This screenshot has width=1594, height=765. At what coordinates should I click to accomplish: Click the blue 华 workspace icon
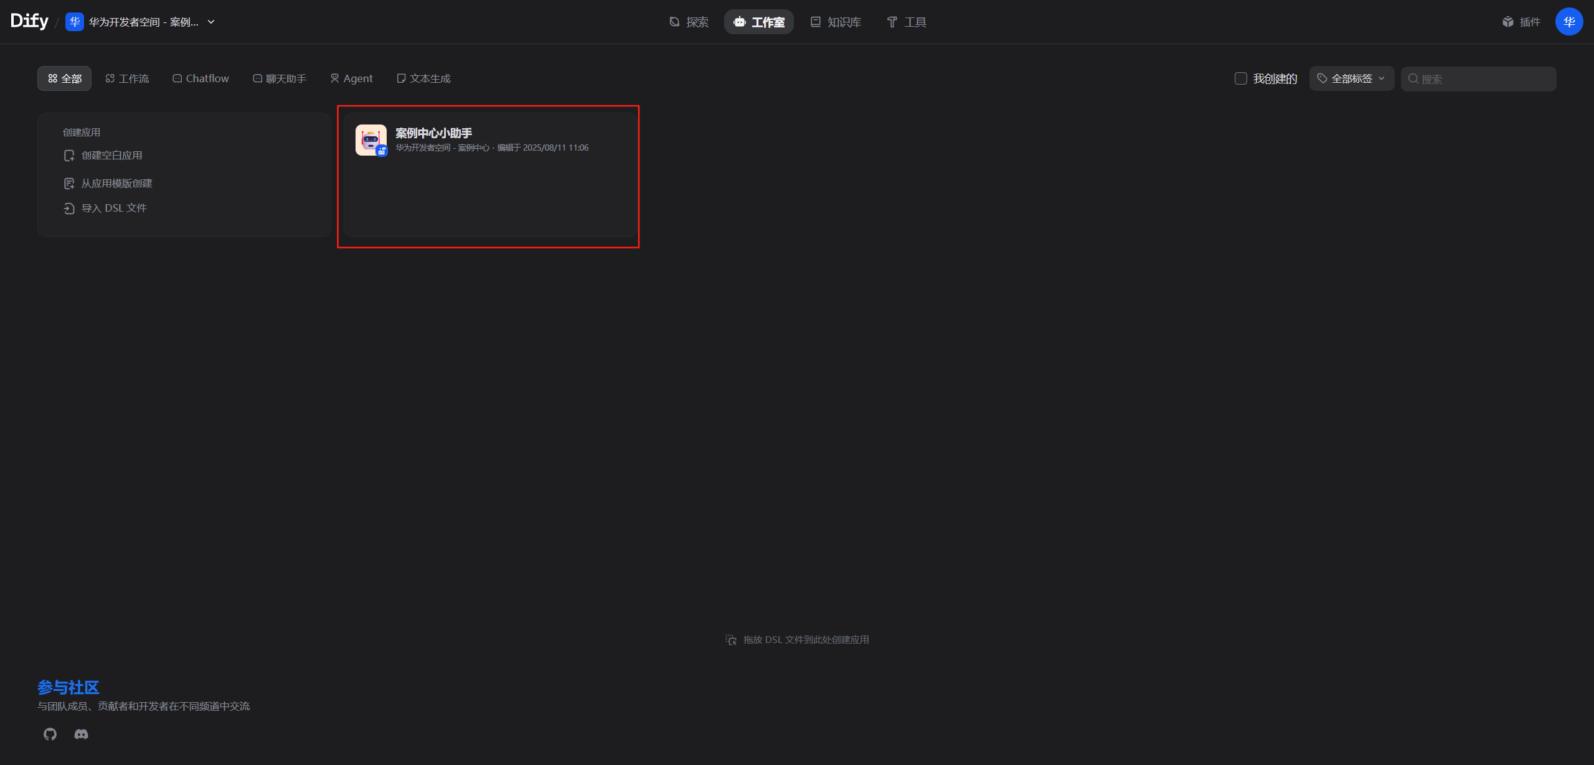[74, 22]
